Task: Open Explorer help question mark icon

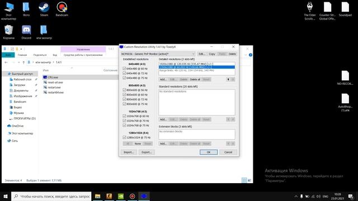Action: [250, 55]
